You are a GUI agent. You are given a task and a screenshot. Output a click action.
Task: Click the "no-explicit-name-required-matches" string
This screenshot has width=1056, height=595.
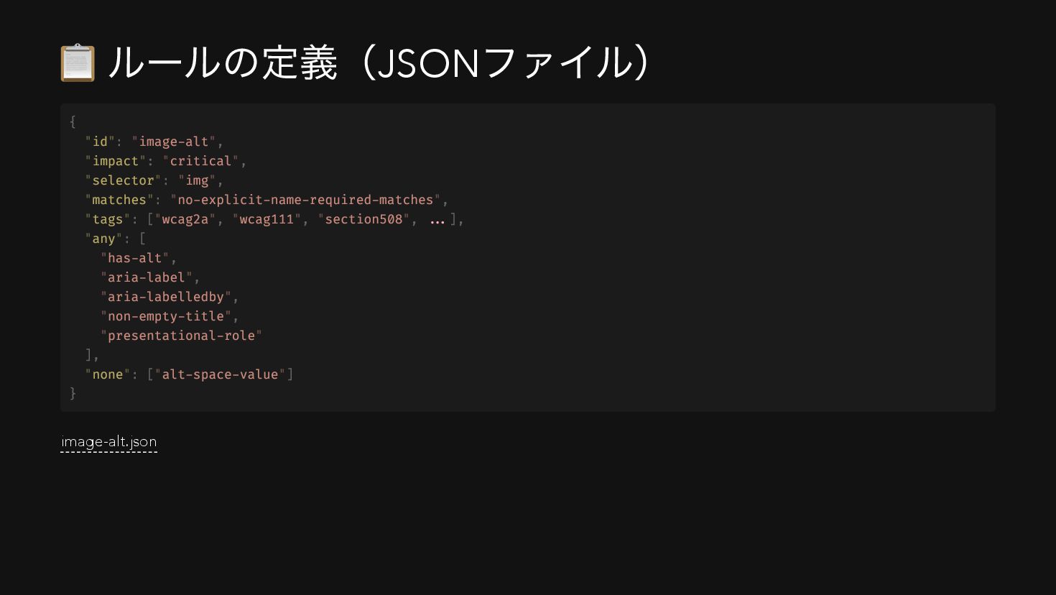pyautogui.click(x=305, y=200)
